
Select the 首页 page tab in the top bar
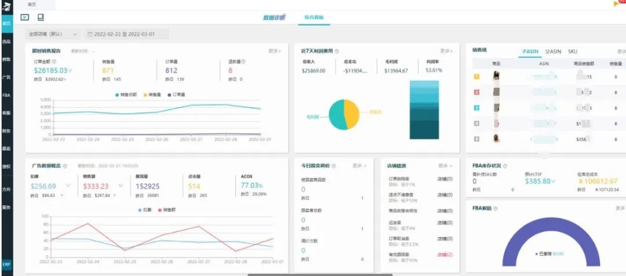tap(31, 4)
